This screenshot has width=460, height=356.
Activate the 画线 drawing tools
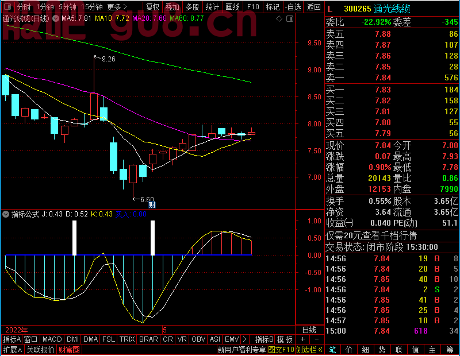tap(232, 7)
